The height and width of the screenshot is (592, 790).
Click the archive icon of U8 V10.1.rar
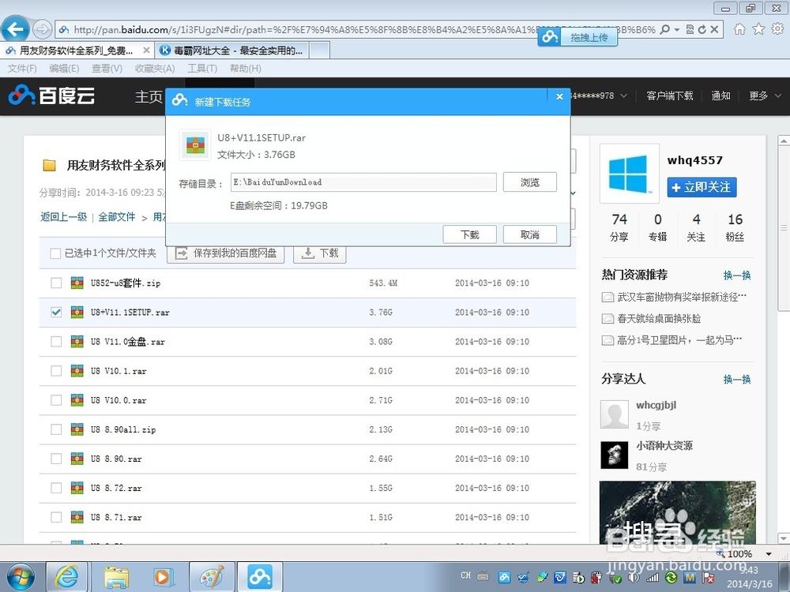tap(77, 370)
